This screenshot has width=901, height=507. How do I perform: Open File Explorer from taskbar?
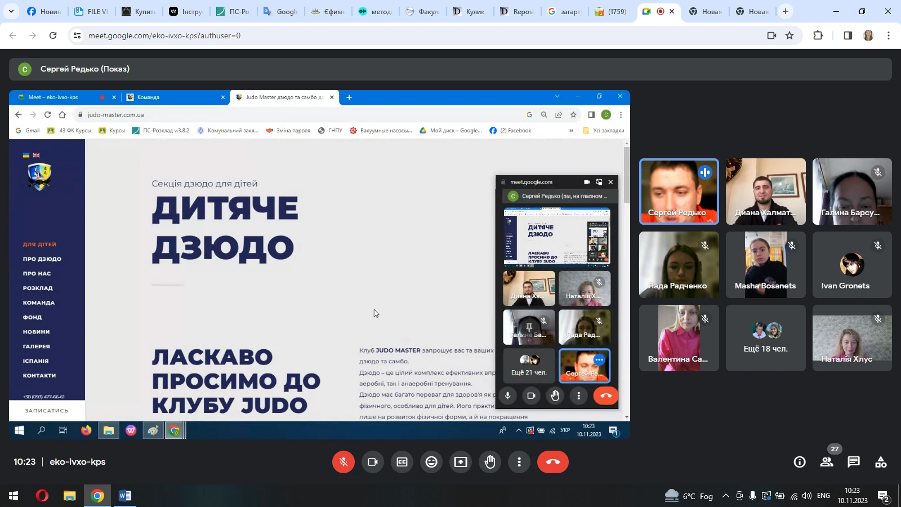[x=69, y=496]
